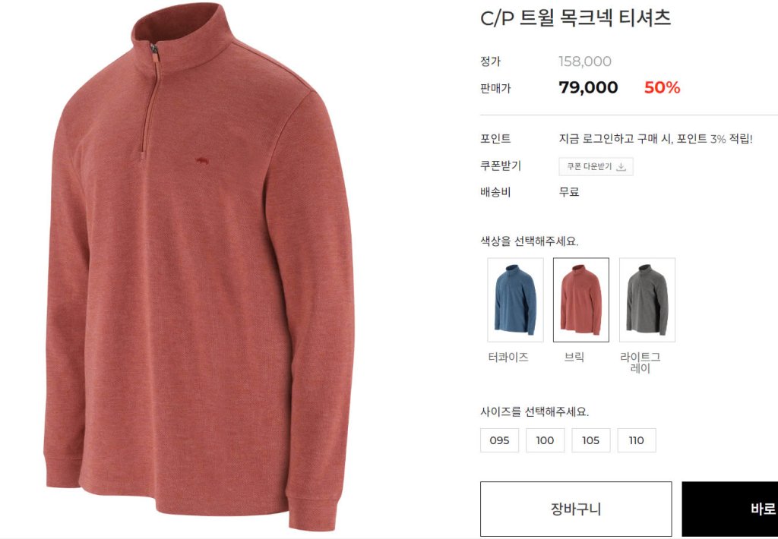Choose size 095
This screenshot has height=539, width=778.
499,440
